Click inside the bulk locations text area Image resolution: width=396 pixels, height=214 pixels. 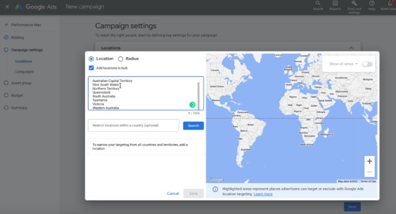point(146,93)
